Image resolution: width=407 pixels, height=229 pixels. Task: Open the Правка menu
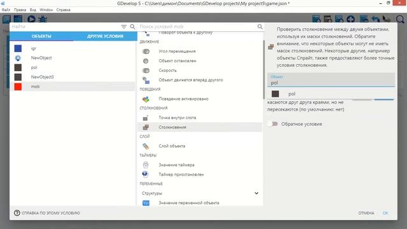click(x=20, y=10)
